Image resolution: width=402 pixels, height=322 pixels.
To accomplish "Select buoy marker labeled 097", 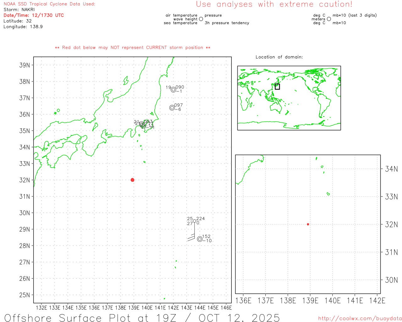I will click(172, 108).
